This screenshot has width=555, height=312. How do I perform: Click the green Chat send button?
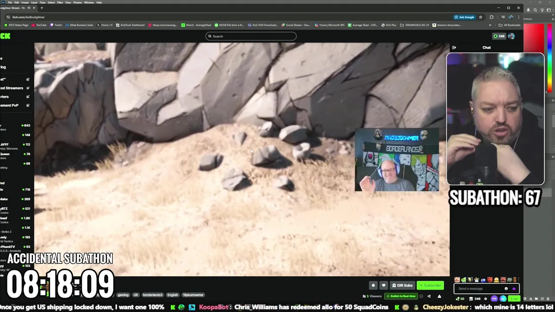(514, 299)
